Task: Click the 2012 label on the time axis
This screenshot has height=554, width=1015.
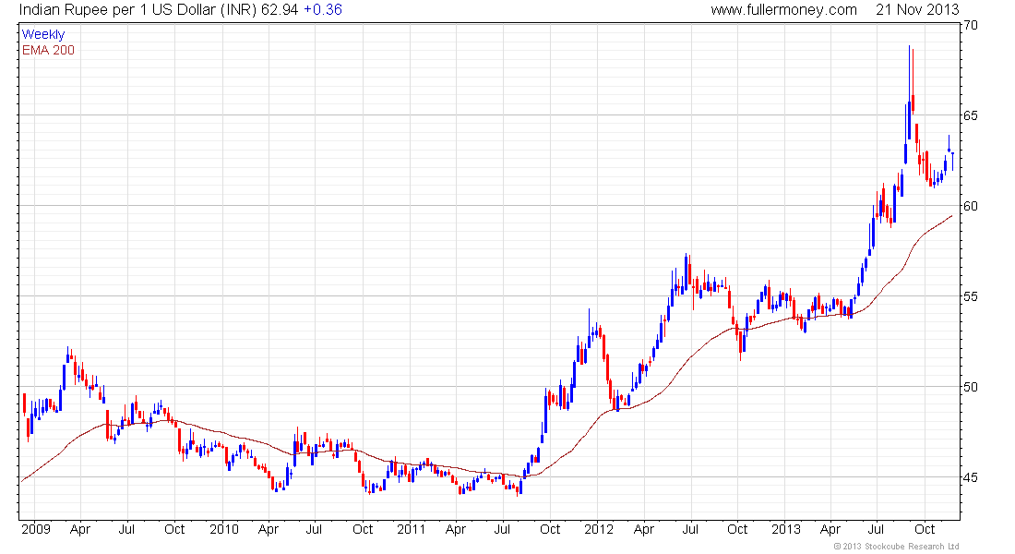Action: click(599, 529)
